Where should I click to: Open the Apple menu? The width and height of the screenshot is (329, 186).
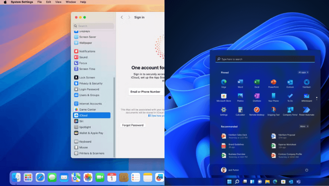5,2
